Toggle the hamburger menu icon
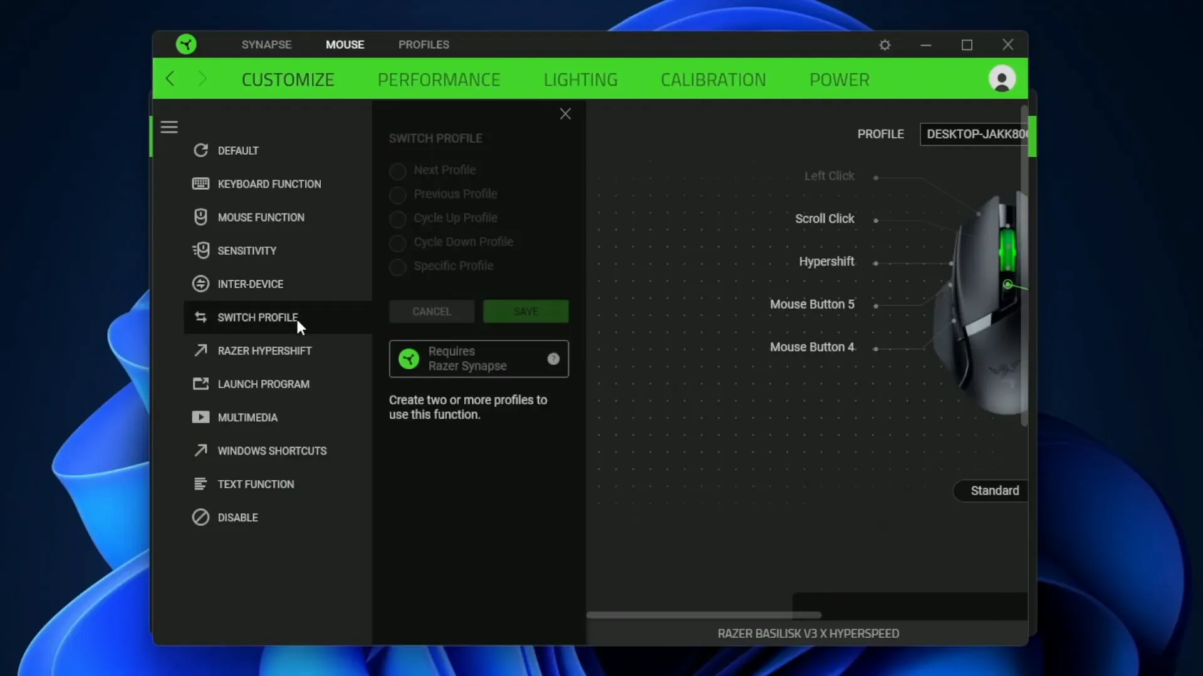The height and width of the screenshot is (676, 1203). 169,127
